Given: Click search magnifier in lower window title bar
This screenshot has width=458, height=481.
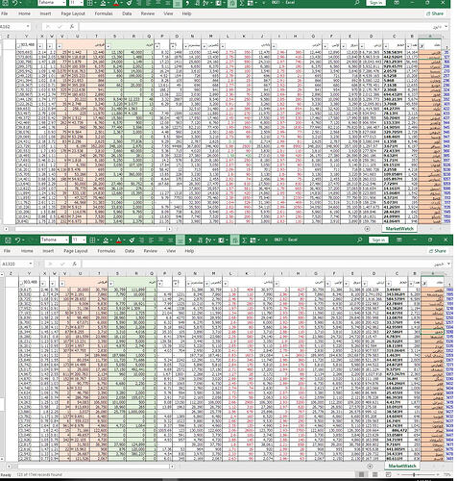Looking at the screenshot, I should [360, 240].
